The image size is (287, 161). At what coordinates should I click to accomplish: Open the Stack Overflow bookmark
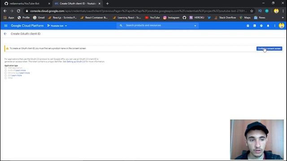[x=225, y=18]
